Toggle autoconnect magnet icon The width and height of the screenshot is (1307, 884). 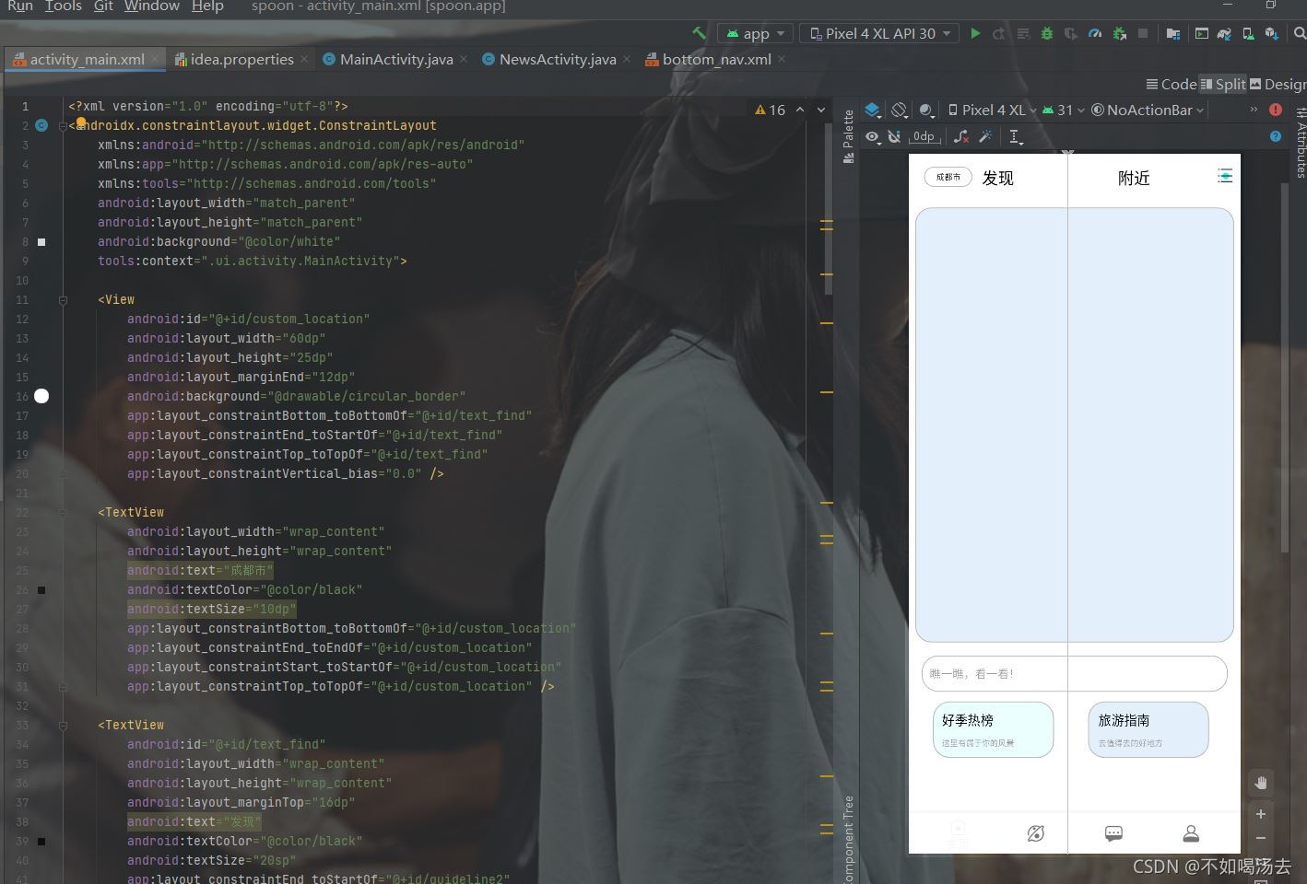(894, 136)
